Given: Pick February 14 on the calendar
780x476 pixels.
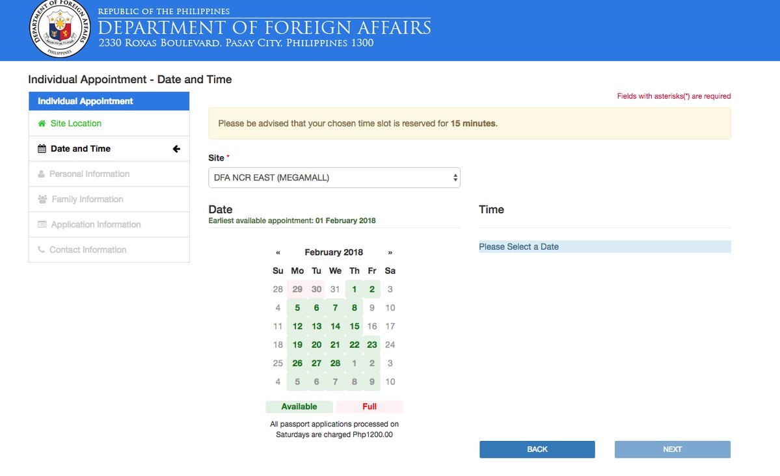Looking at the screenshot, I should [335, 326].
